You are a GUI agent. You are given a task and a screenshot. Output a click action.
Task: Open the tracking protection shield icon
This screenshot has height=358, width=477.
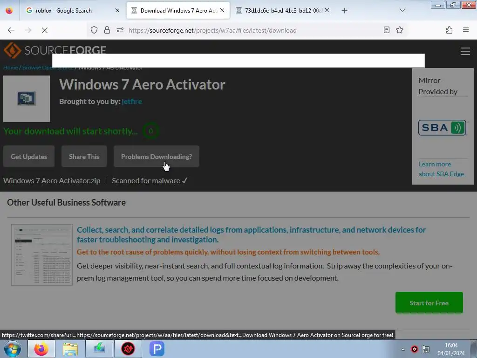[94, 30]
